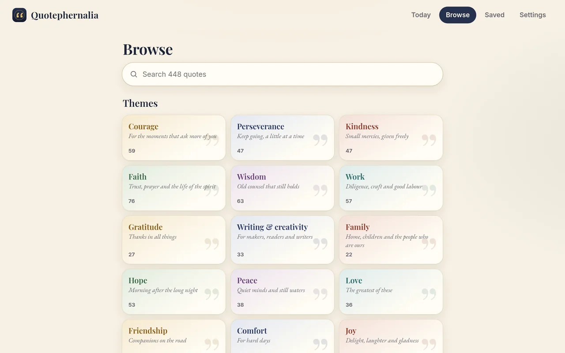
Task: Click the Browse page heading
Action: coord(147,49)
